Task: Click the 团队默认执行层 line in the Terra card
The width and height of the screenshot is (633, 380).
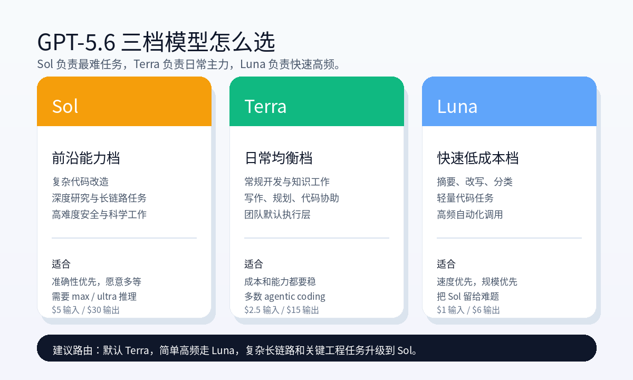Action: (x=277, y=214)
